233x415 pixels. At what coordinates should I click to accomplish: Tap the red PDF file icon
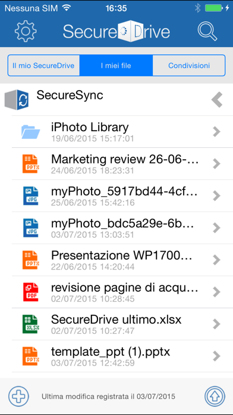30,292
